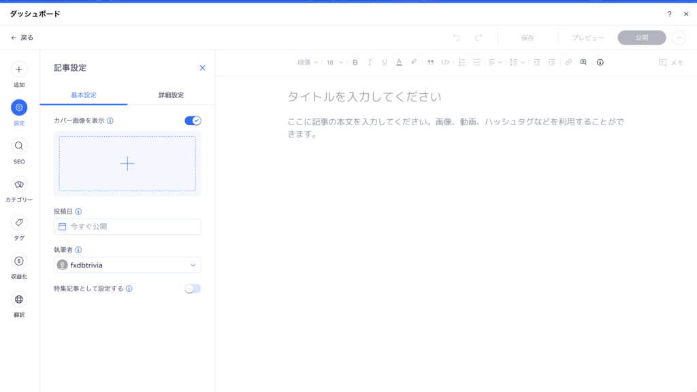The height and width of the screenshot is (392, 697).
Task: Add a cover image via plus area
Action: coord(127,163)
